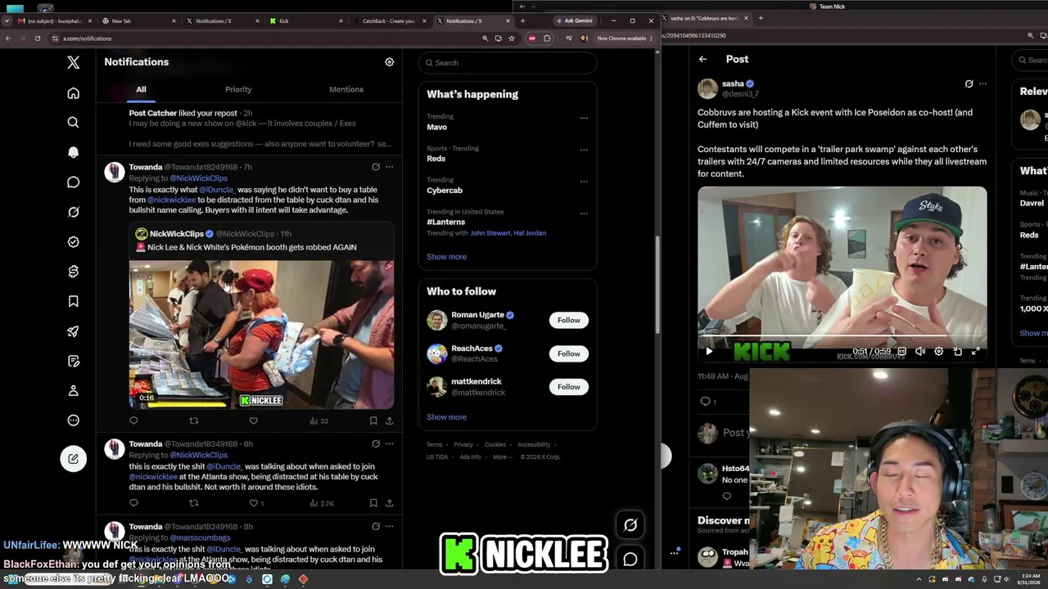
Task: Click the Ask Gemini button
Action: coord(574,20)
